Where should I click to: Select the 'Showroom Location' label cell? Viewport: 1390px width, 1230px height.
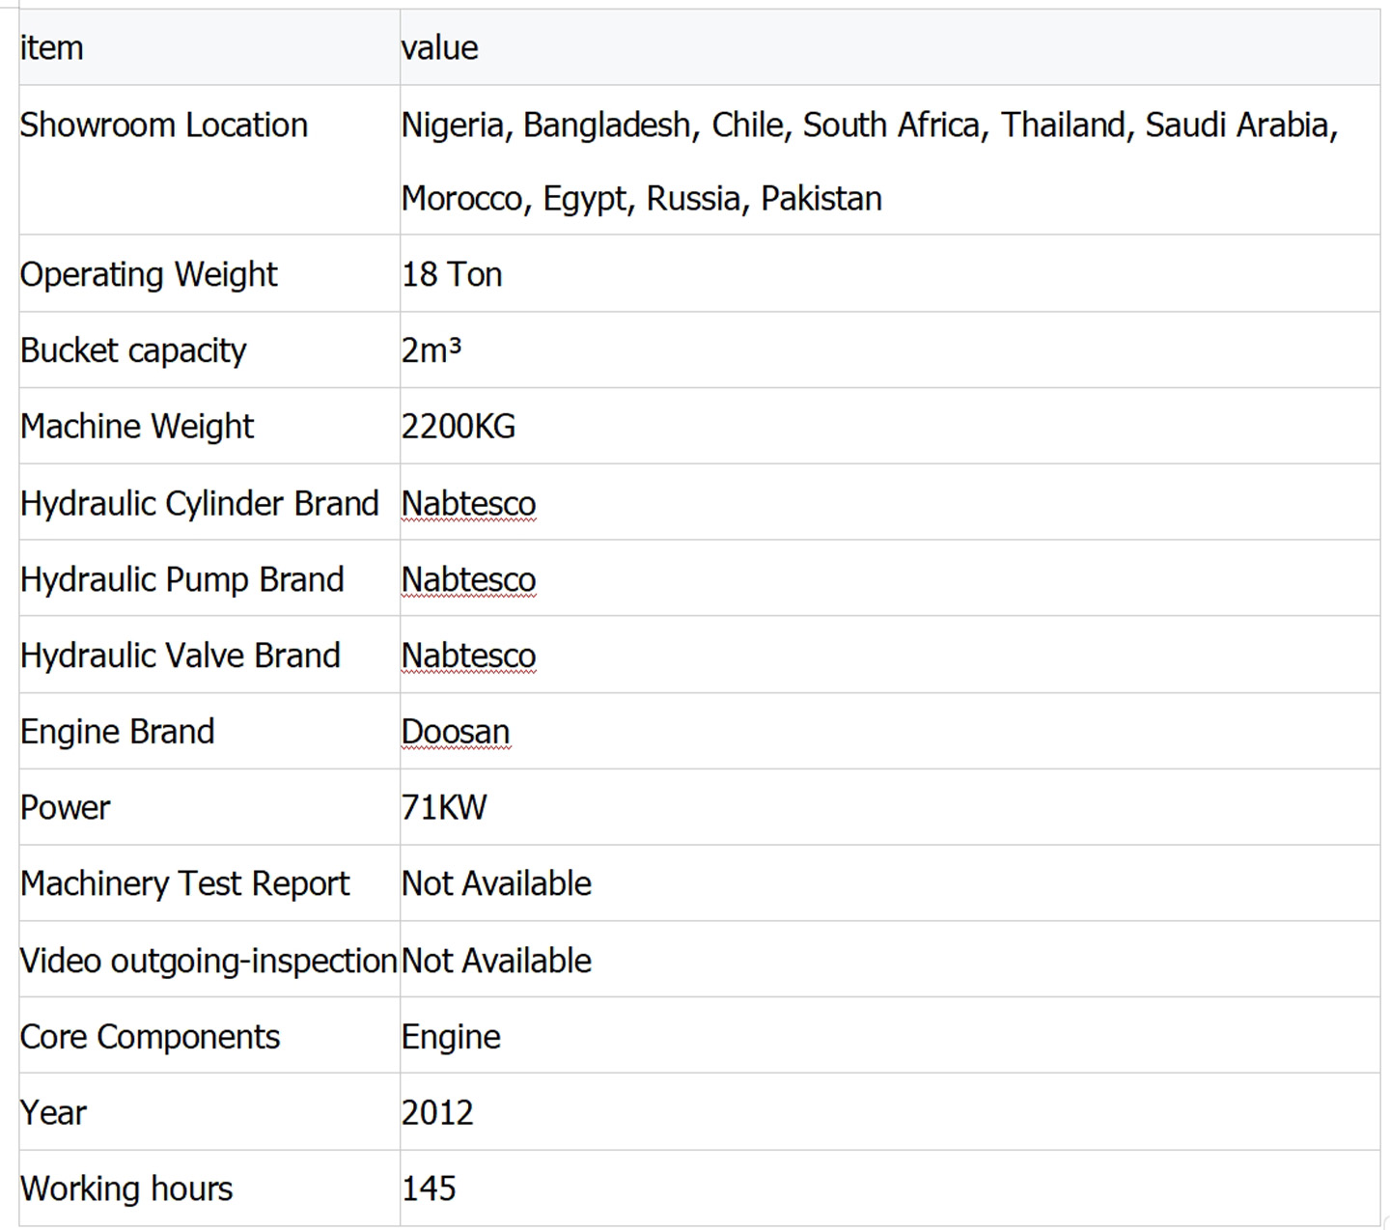(x=209, y=160)
